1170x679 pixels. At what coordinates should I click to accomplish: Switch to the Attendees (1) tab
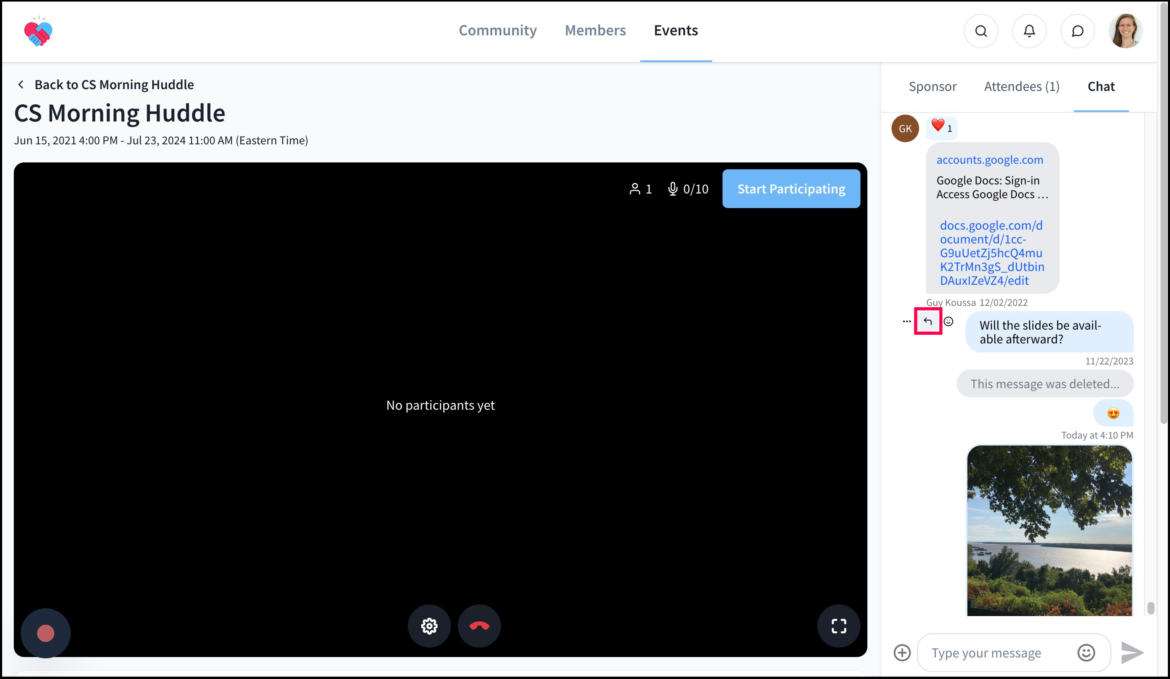[x=1021, y=87]
